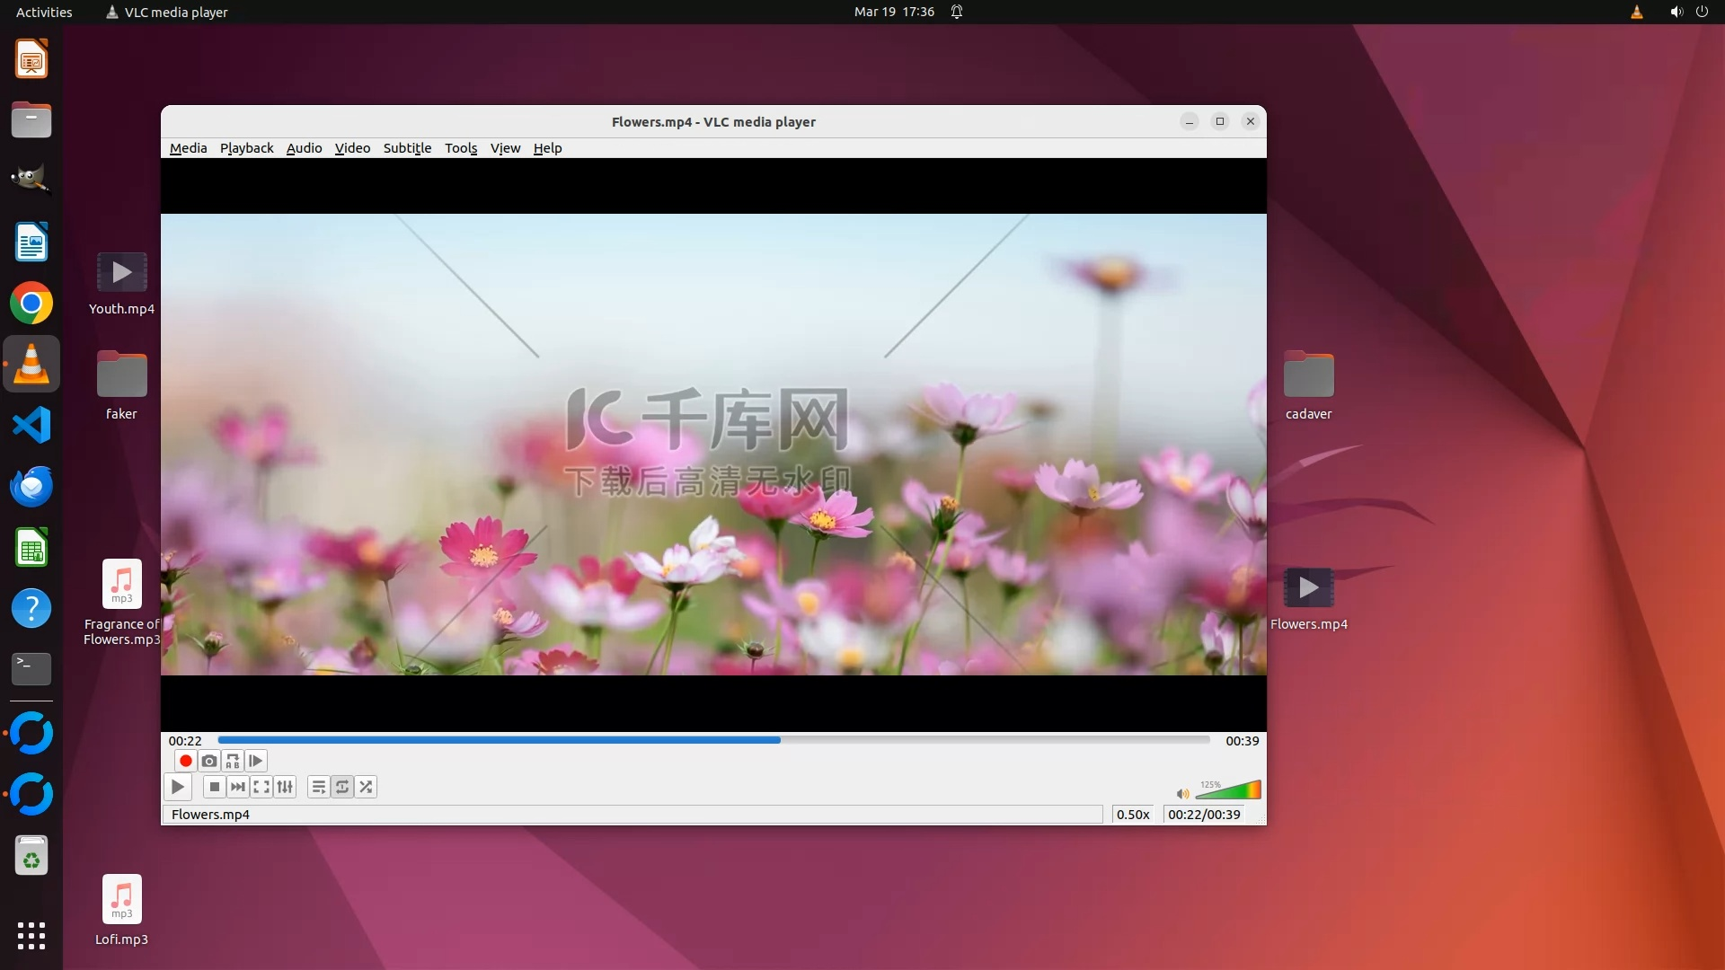Click on the volume slider bar
Image resolution: width=1725 pixels, height=970 pixels.
(x=1229, y=791)
